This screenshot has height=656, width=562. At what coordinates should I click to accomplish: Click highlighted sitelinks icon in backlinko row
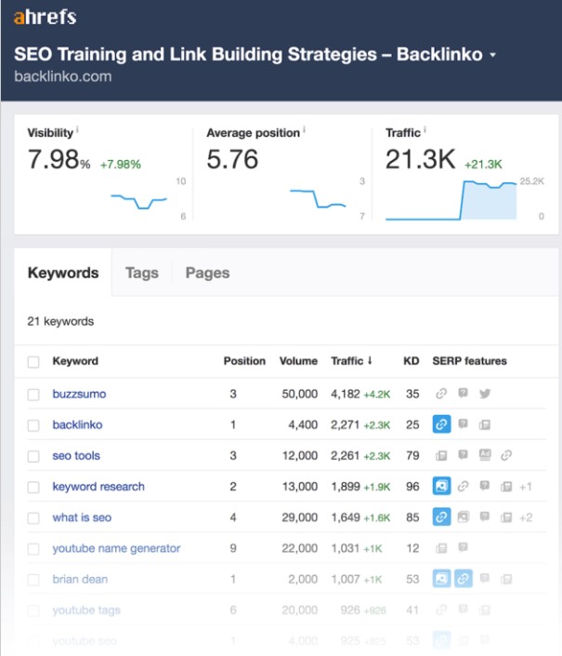(x=442, y=424)
